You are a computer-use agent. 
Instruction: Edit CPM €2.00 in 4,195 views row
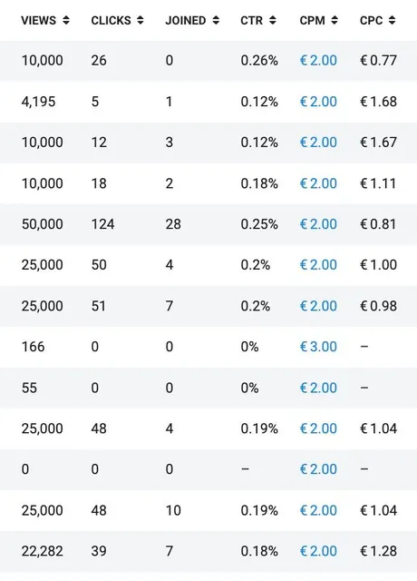tap(318, 102)
